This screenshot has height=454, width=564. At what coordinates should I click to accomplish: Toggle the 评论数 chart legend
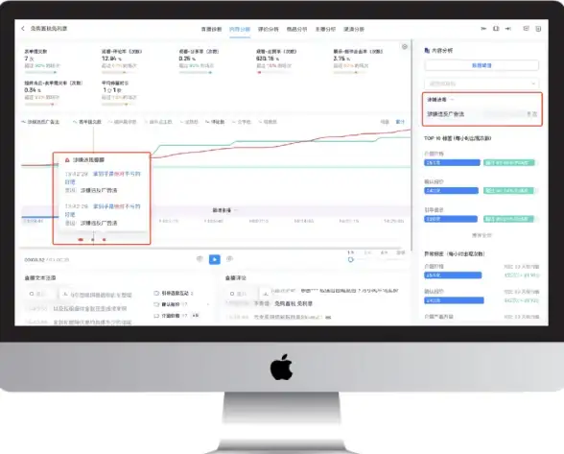coord(215,122)
